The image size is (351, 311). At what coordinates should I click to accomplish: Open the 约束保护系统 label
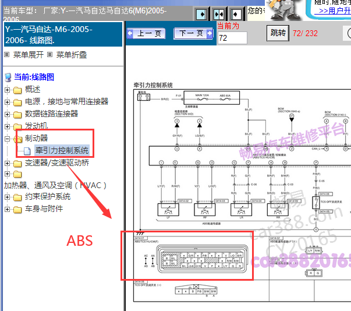tap(48, 196)
